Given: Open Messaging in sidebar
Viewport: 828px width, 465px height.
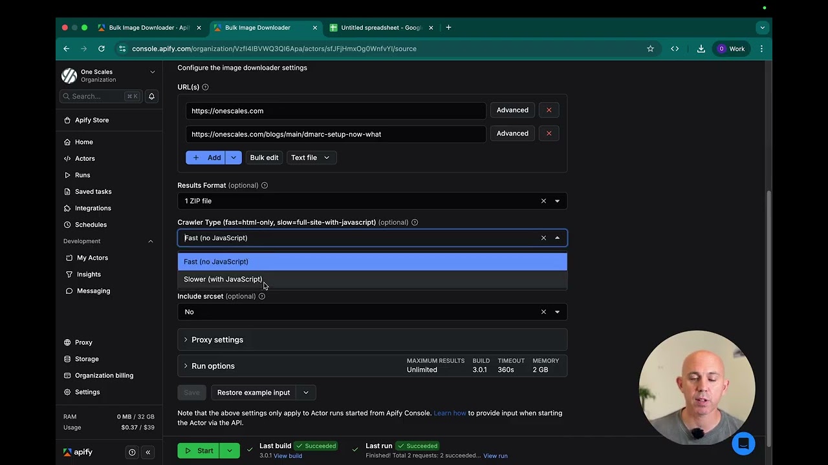Looking at the screenshot, I should coord(93,291).
